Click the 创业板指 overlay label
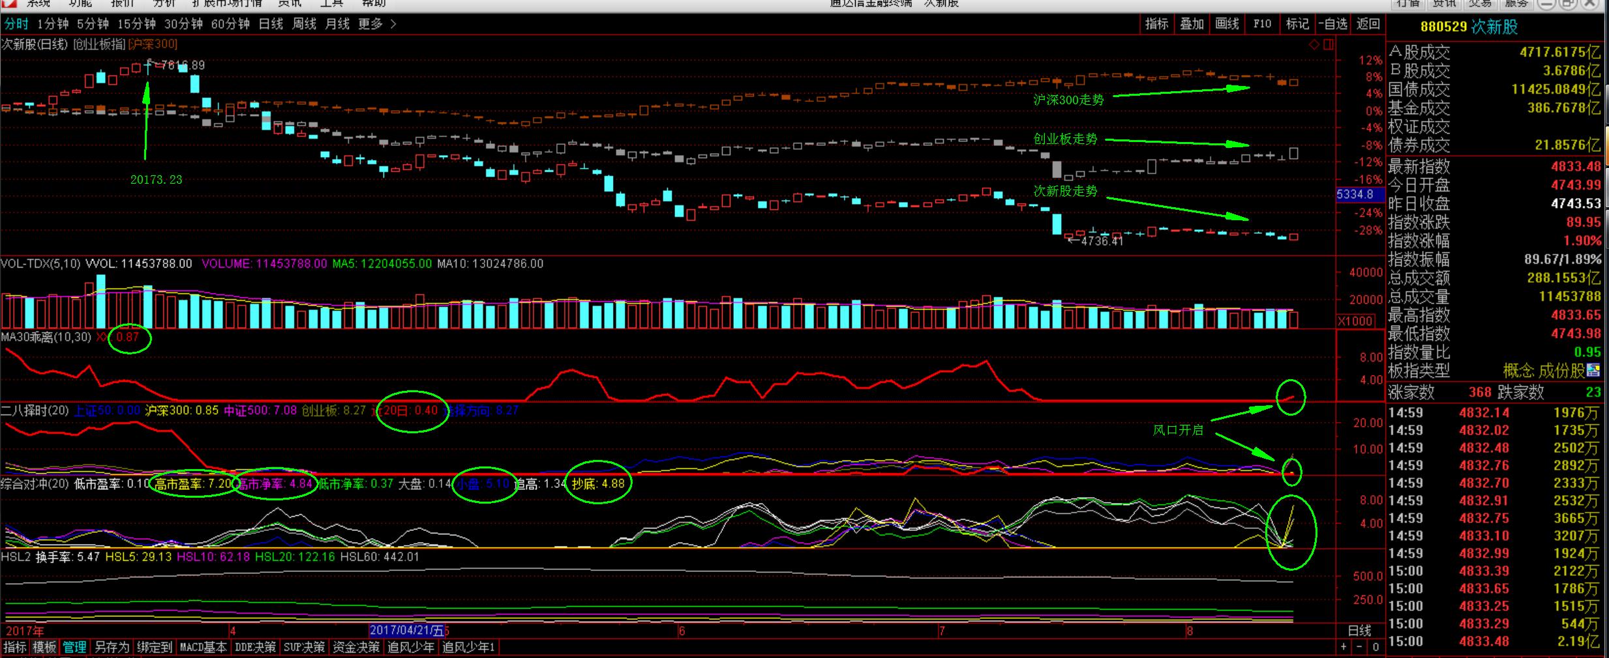This screenshot has height=658, width=1609. click(99, 44)
